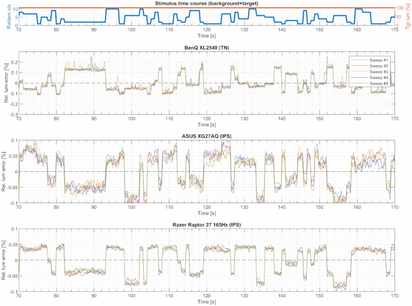Click the 'BenQ XL2540 (TN)' plot title
Viewport: 412px width, 306px height.
coord(207,48)
